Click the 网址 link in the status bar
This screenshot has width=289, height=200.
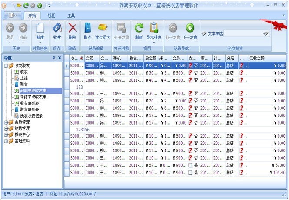click(x=73, y=194)
